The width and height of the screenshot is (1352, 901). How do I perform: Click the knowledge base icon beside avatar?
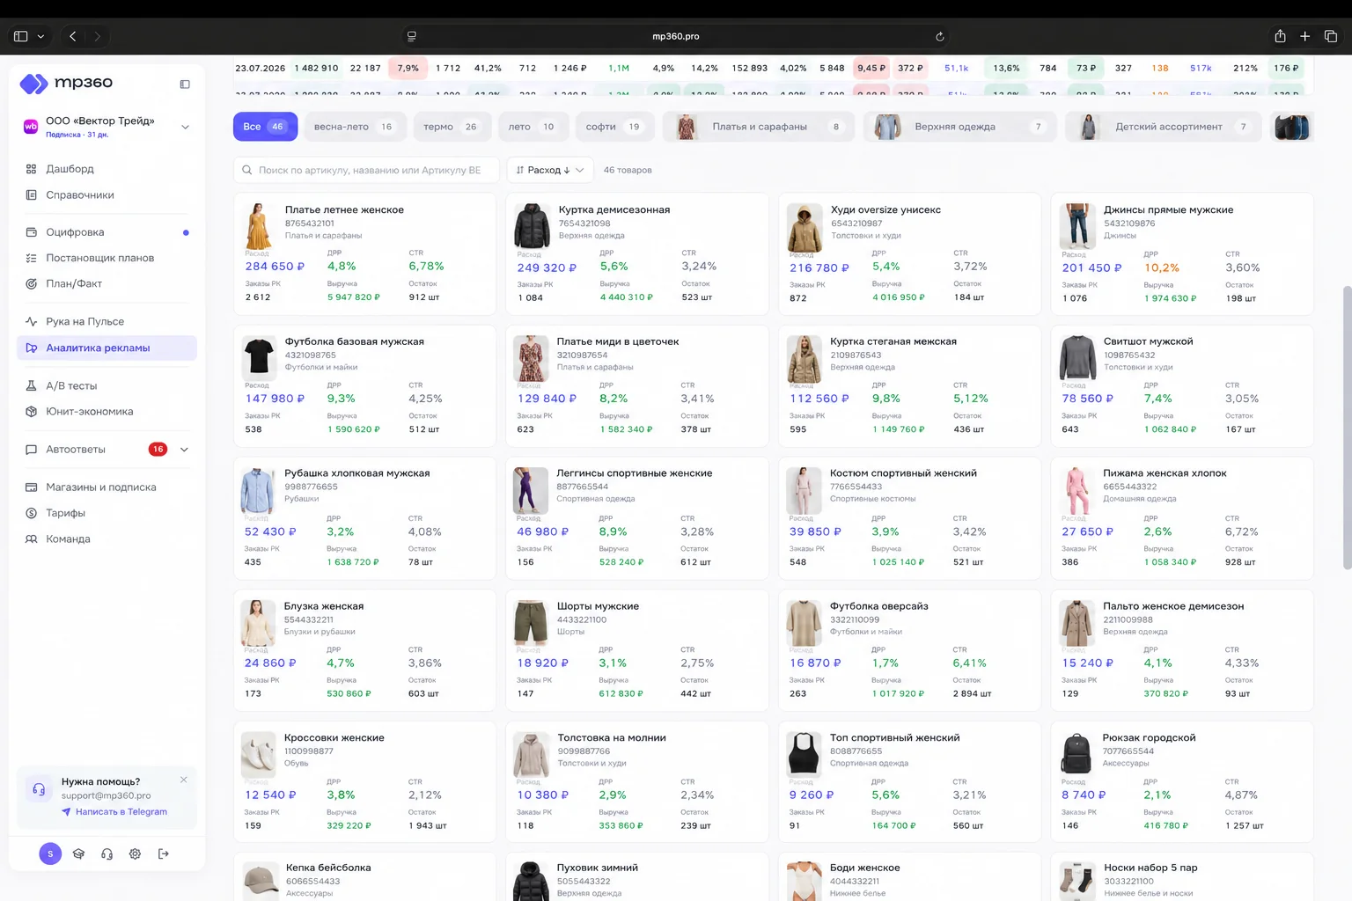(78, 853)
